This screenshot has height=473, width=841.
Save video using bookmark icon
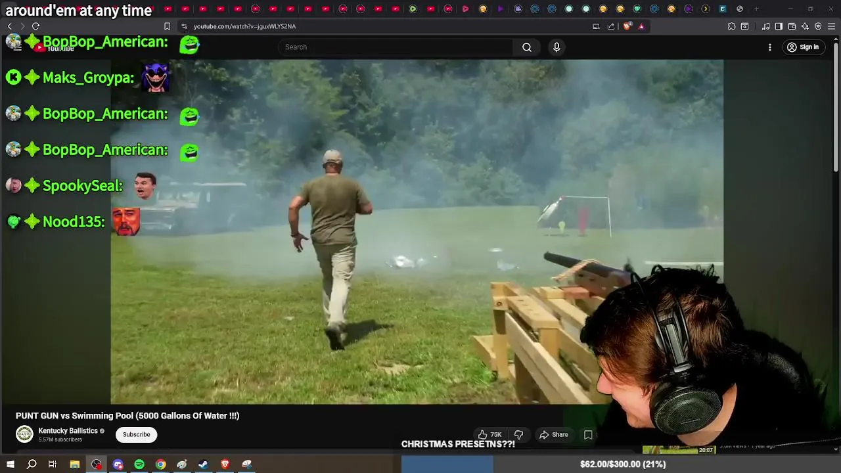click(588, 434)
